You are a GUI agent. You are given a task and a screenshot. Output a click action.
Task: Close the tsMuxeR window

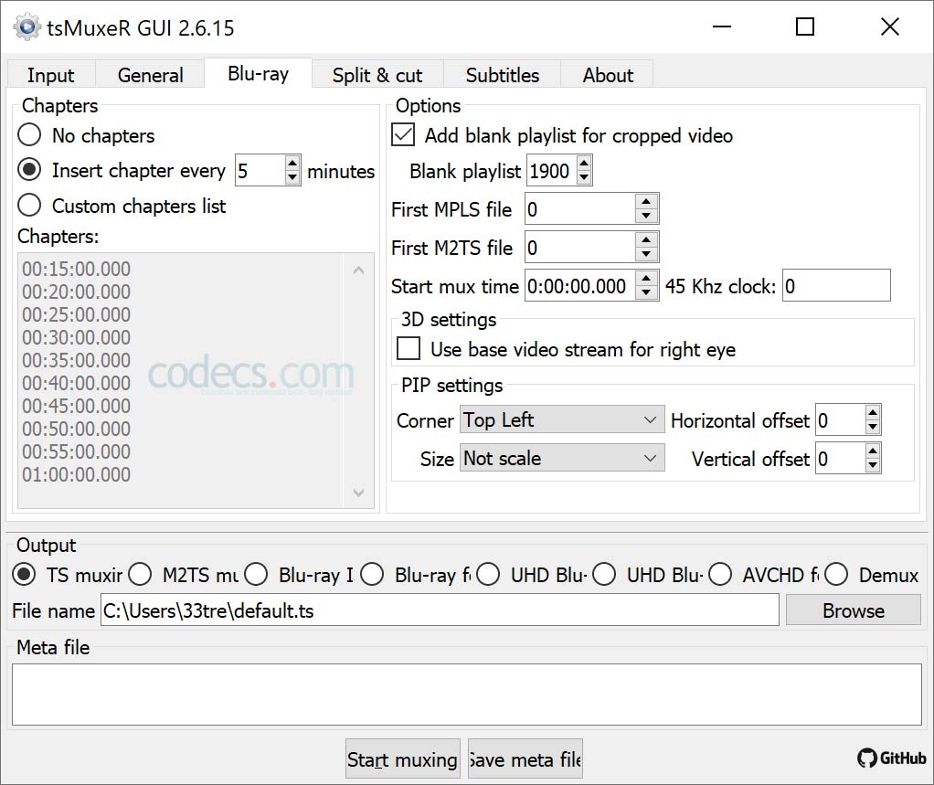[889, 27]
